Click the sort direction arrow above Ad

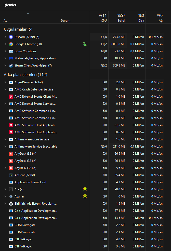coord(28,14)
